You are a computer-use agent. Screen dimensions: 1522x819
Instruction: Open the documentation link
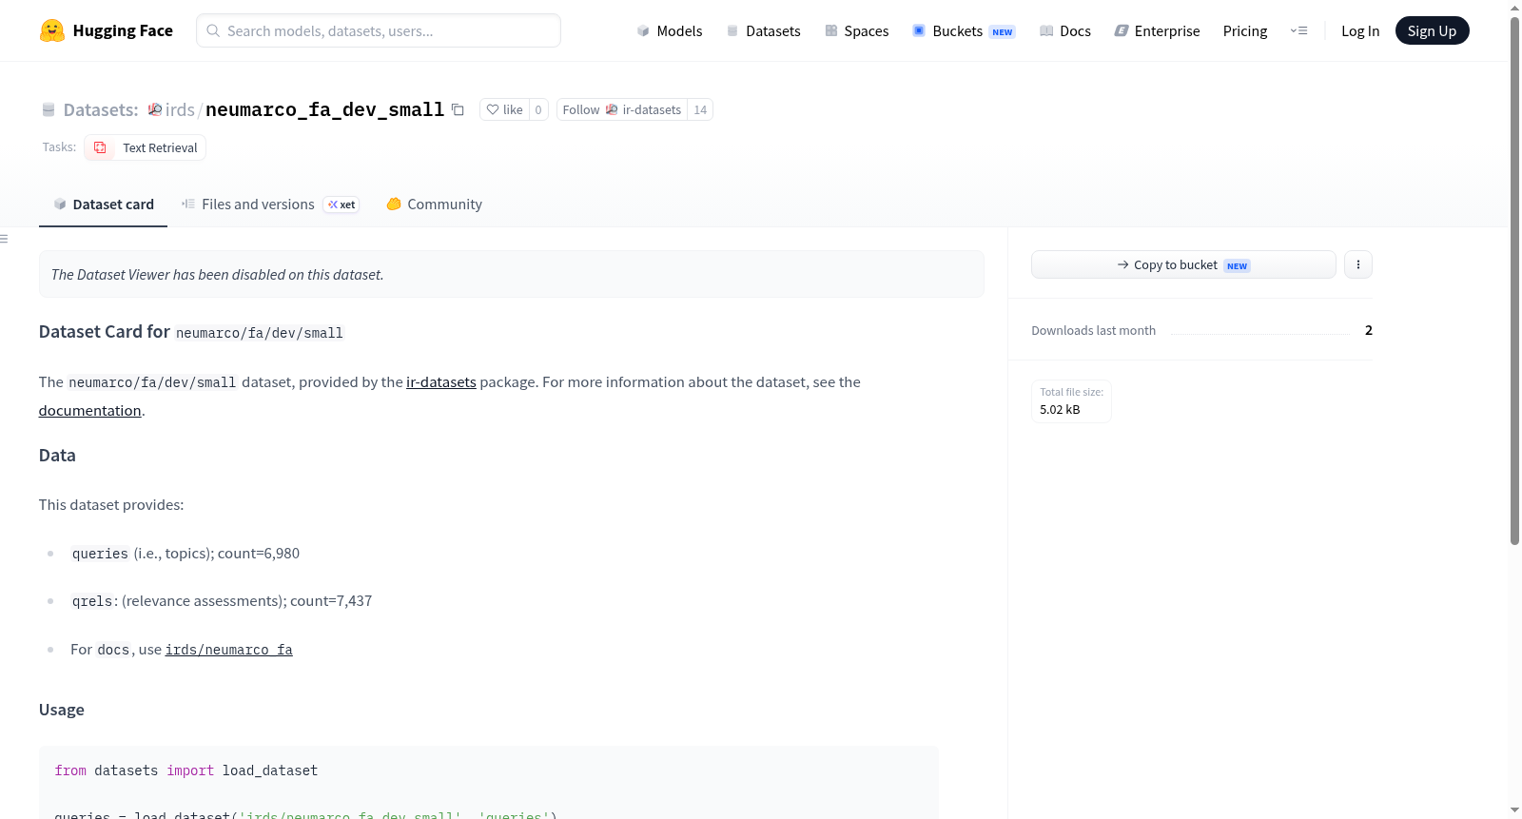click(x=89, y=410)
